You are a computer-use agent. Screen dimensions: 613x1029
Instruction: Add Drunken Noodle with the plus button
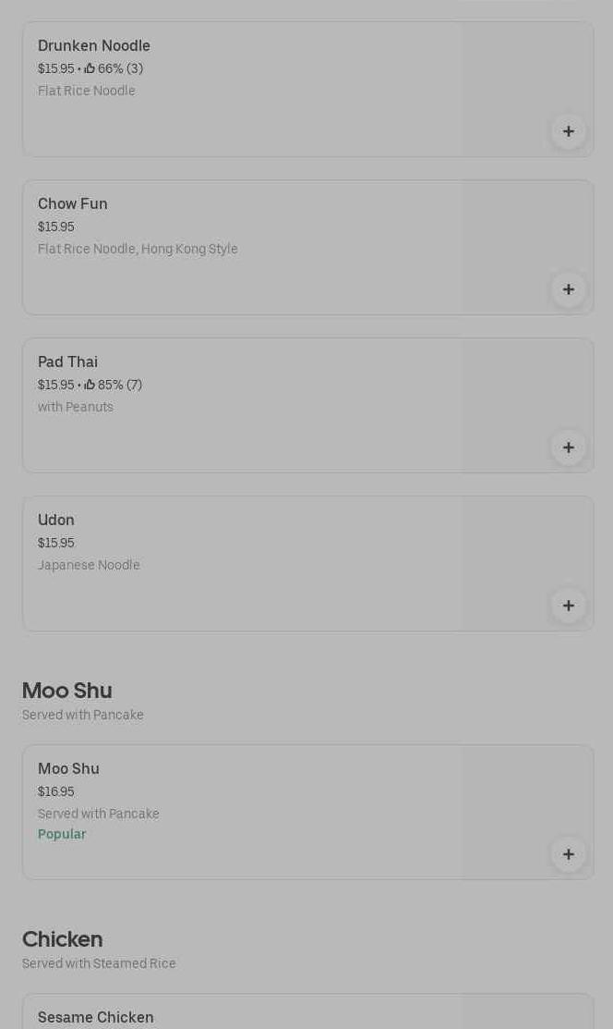(569, 131)
